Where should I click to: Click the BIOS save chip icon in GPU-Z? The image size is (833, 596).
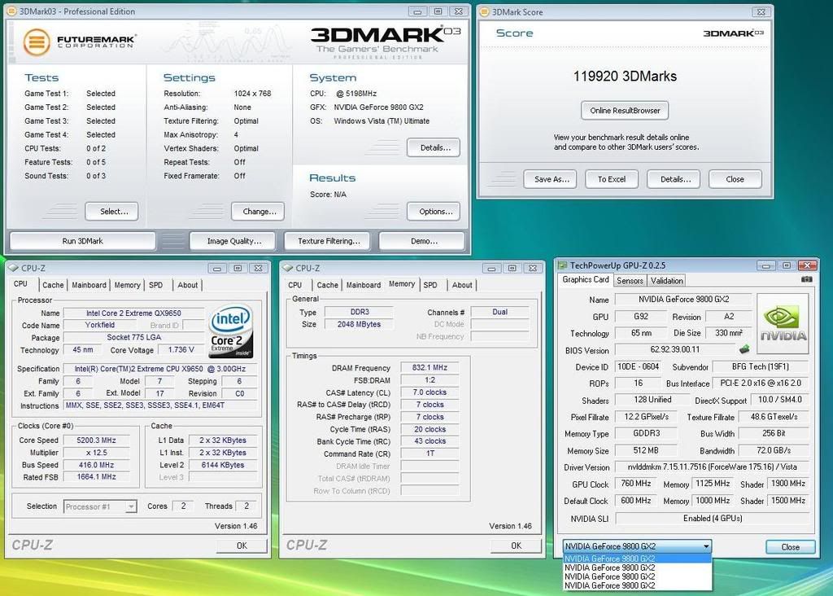tap(744, 349)
